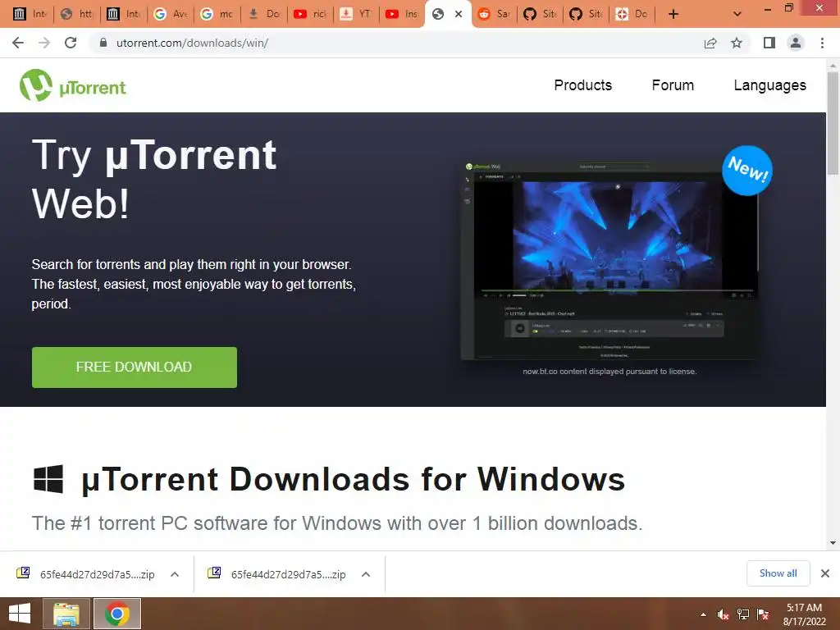Open a new browser tab
This screenshot has height=630, width=840.
(673, 15)
